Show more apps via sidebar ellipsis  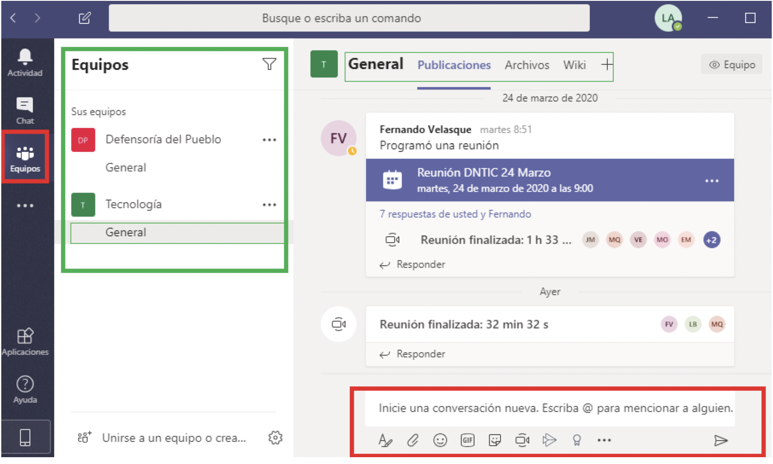25,206
